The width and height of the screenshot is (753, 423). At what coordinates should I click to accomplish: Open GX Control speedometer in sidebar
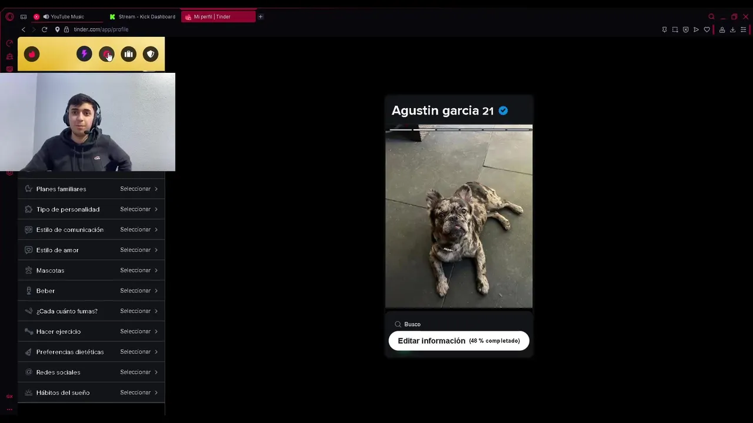(9, 43)
